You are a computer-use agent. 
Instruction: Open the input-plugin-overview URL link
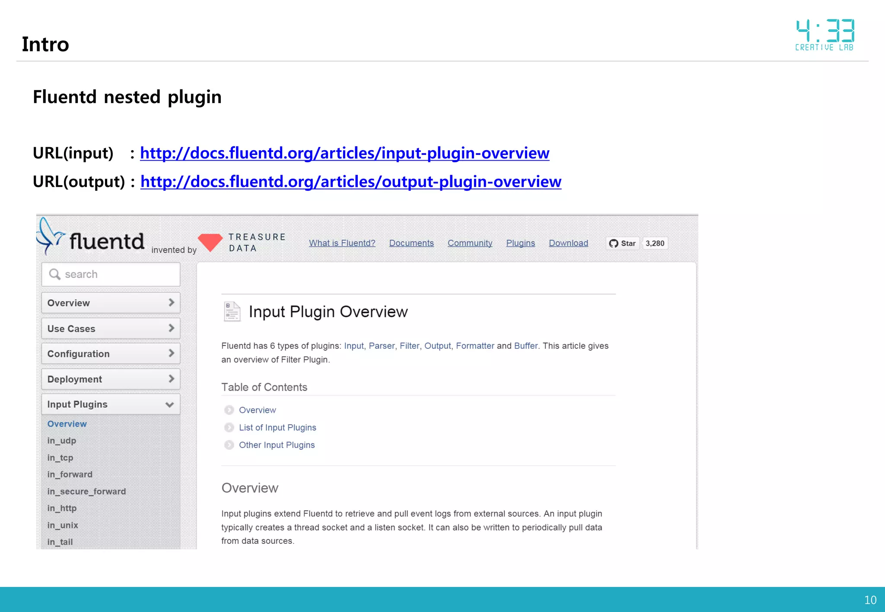(344, 153)
